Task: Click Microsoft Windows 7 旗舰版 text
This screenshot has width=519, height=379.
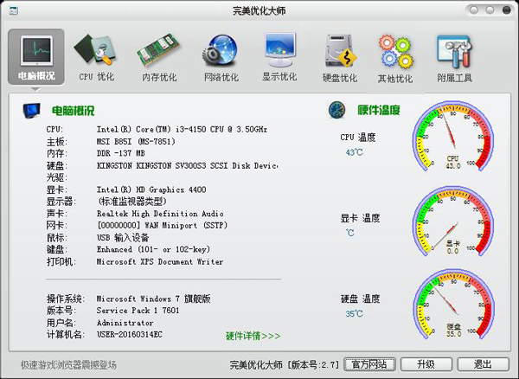Action: point(153,299)
